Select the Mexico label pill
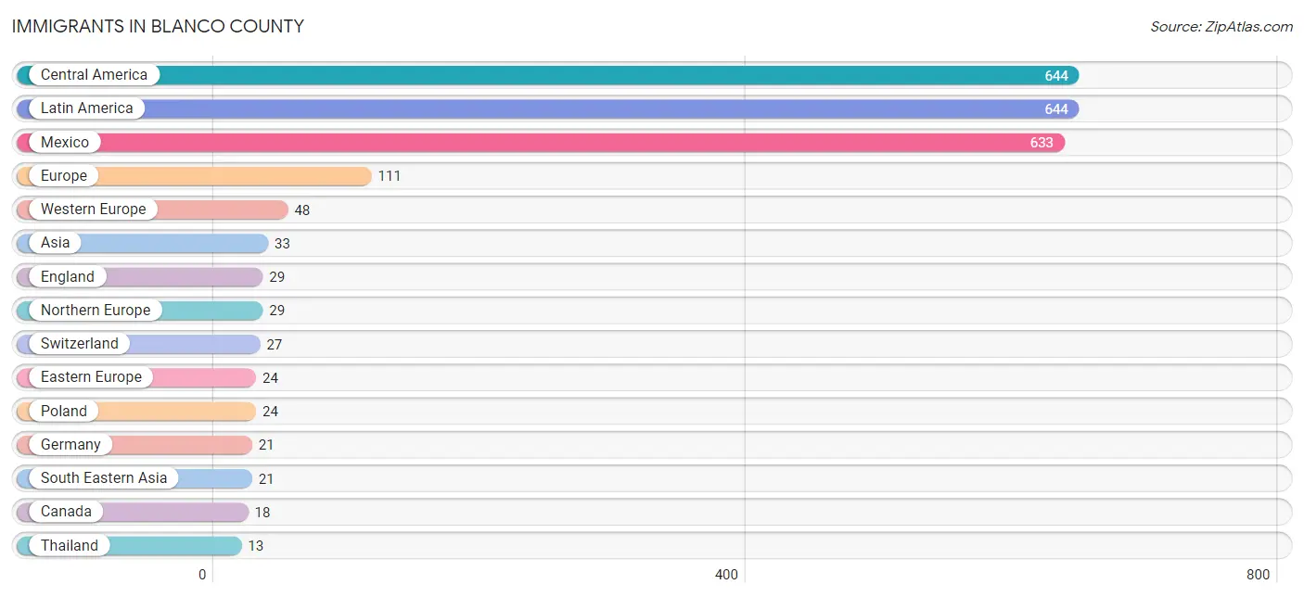1304x597 pixels. coord(65,142)
